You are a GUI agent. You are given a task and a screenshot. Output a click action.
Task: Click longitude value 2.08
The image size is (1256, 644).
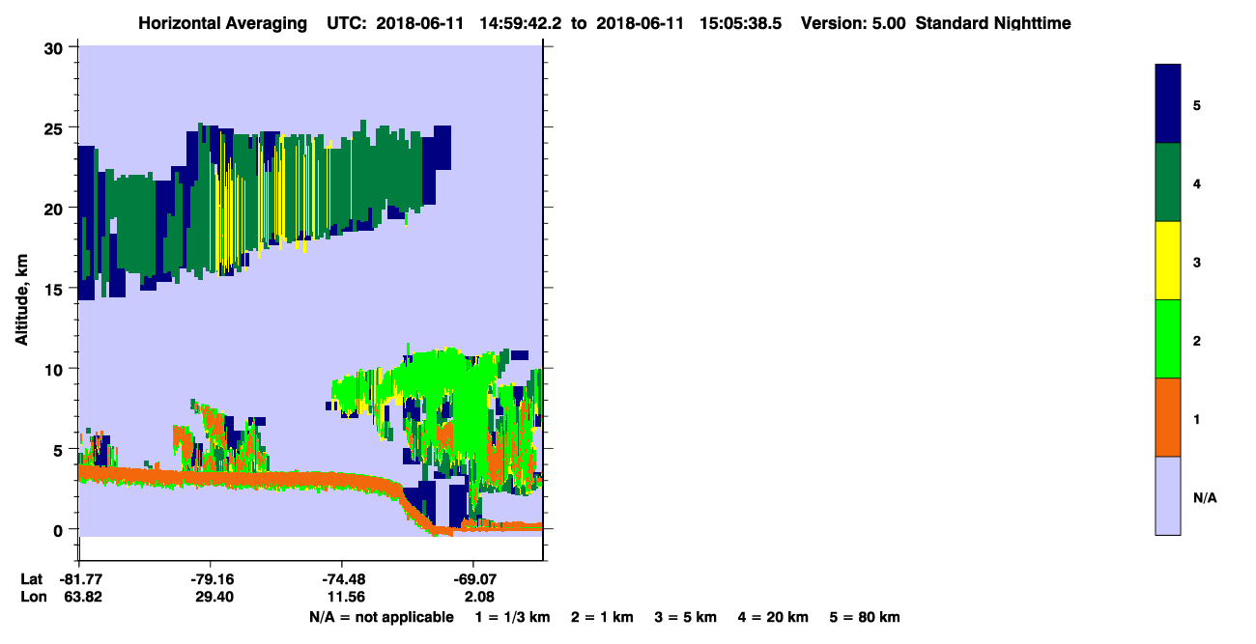point(477,597)
